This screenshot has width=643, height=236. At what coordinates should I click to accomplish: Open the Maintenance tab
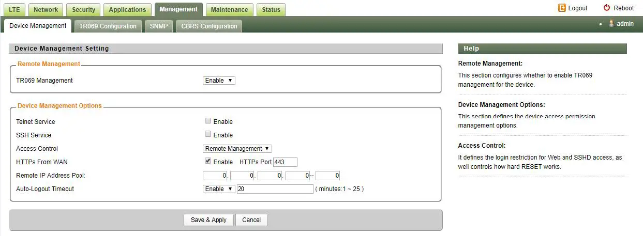coord(229,9)
